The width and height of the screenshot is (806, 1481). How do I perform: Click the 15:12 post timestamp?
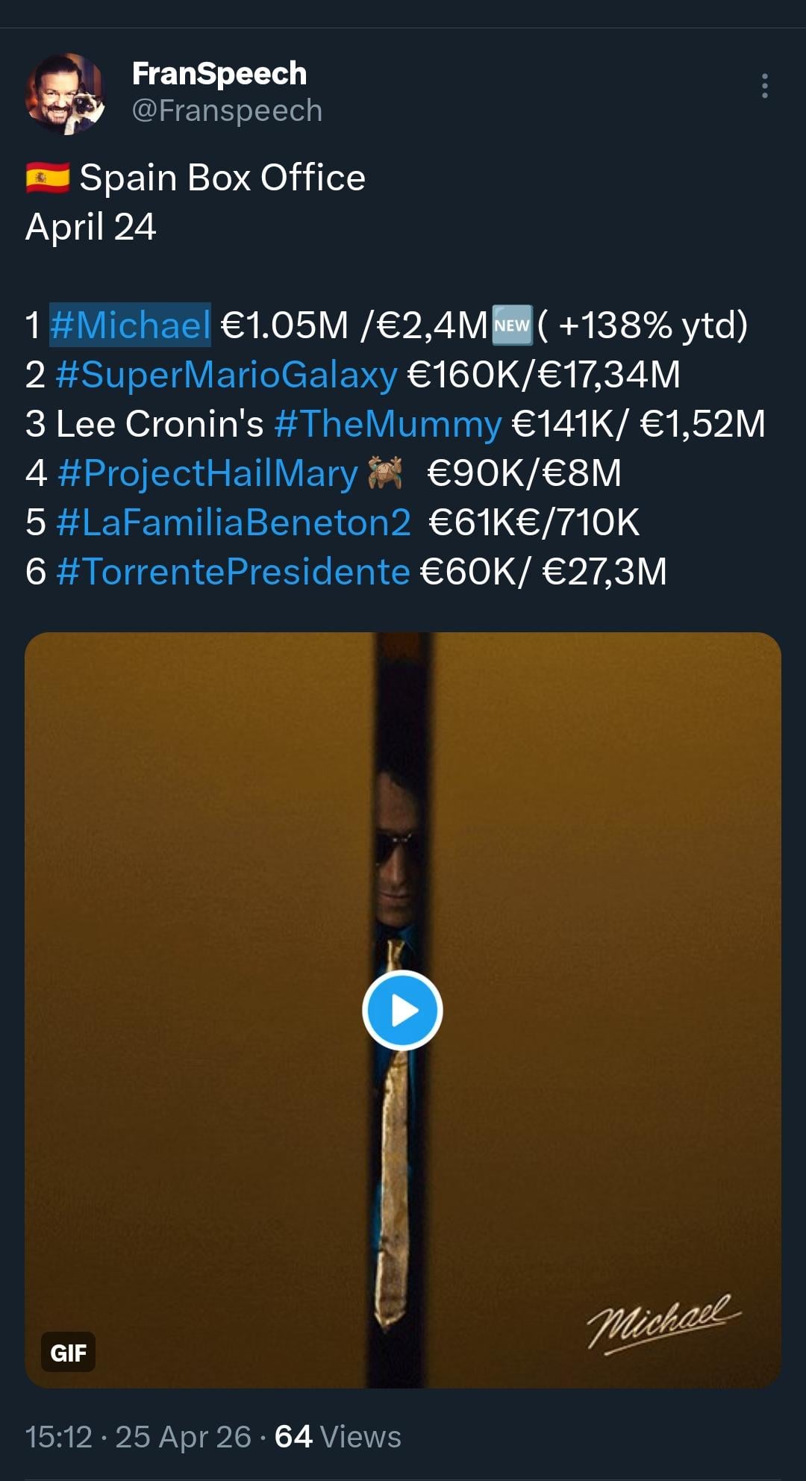click(x=58, y=1437)
